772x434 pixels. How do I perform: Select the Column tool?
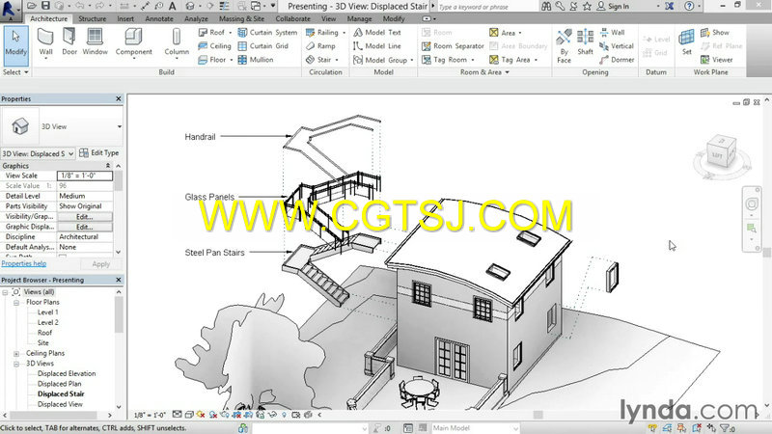pos(177,42)
